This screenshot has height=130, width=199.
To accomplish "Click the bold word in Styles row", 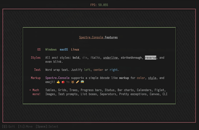I will [76, 58].
